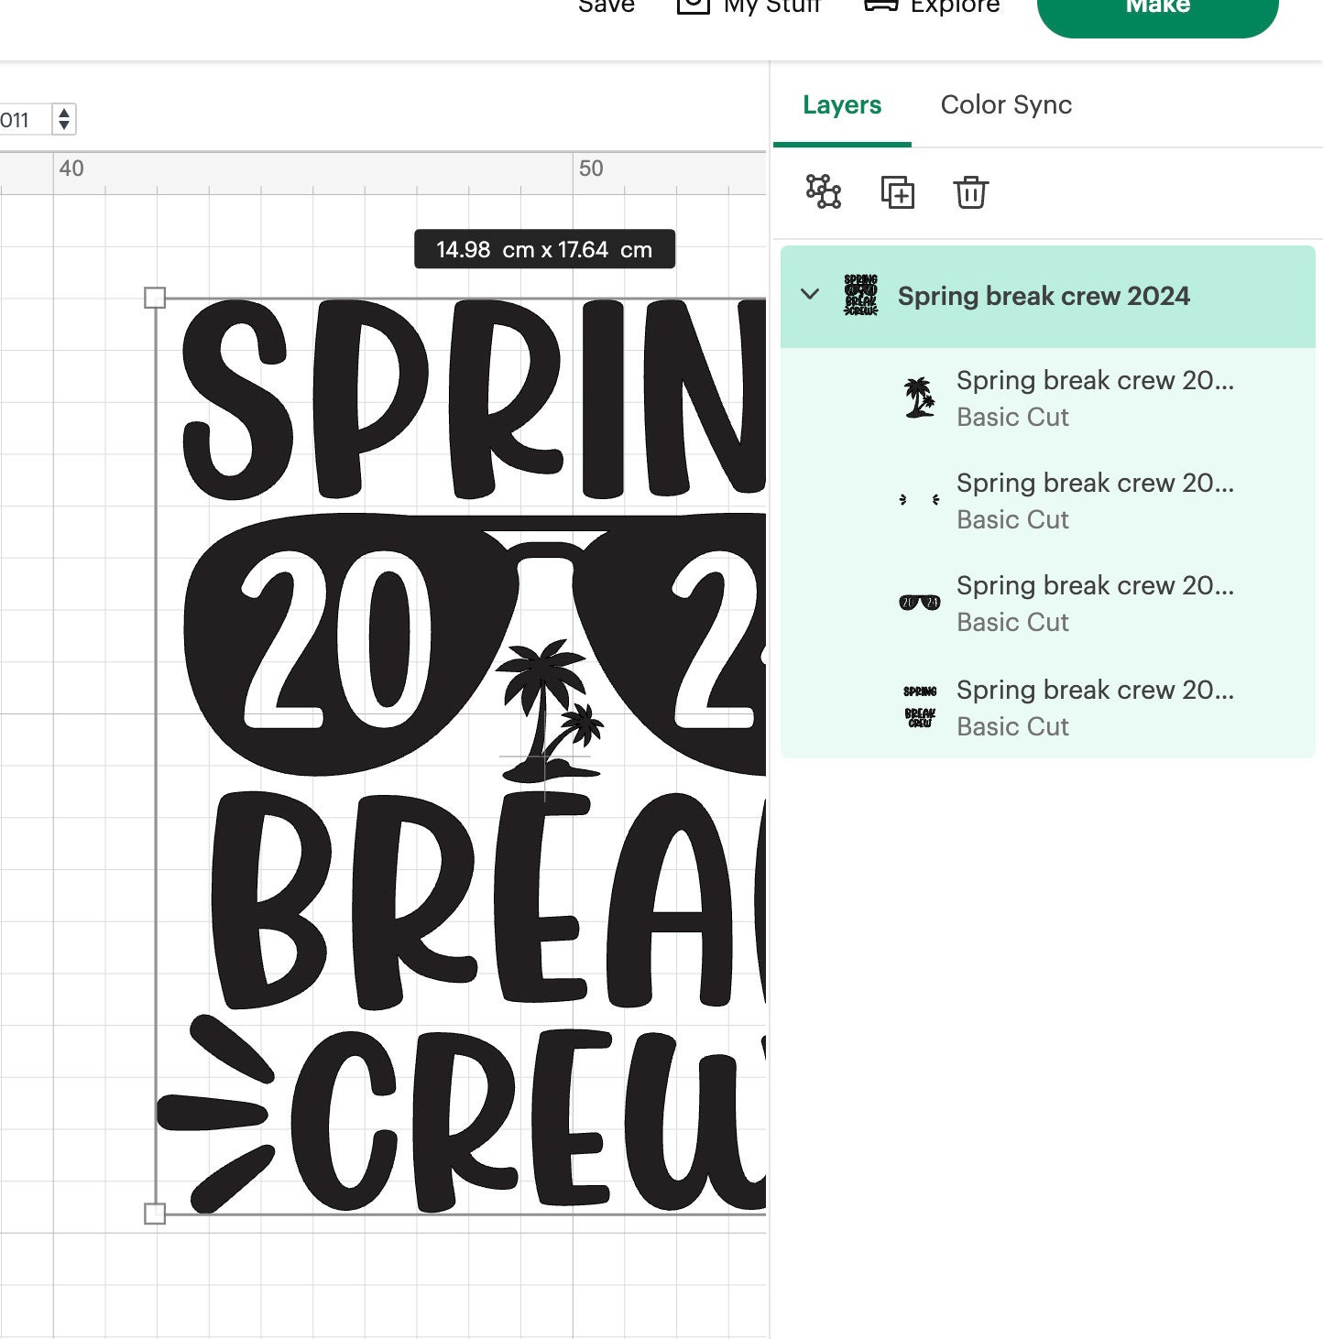
Task: Switch to the Layers tab
Action: point(841,104)
